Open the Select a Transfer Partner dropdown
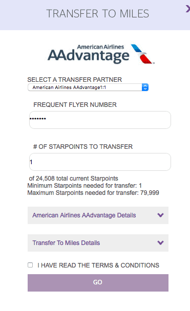The image size is (190, 311). 88,87
